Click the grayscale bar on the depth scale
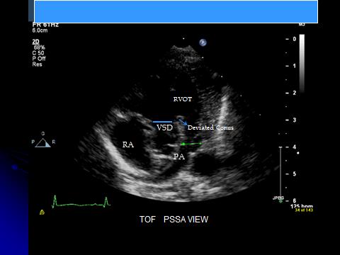Screen dimensions: 340x255 coord(302,63)
